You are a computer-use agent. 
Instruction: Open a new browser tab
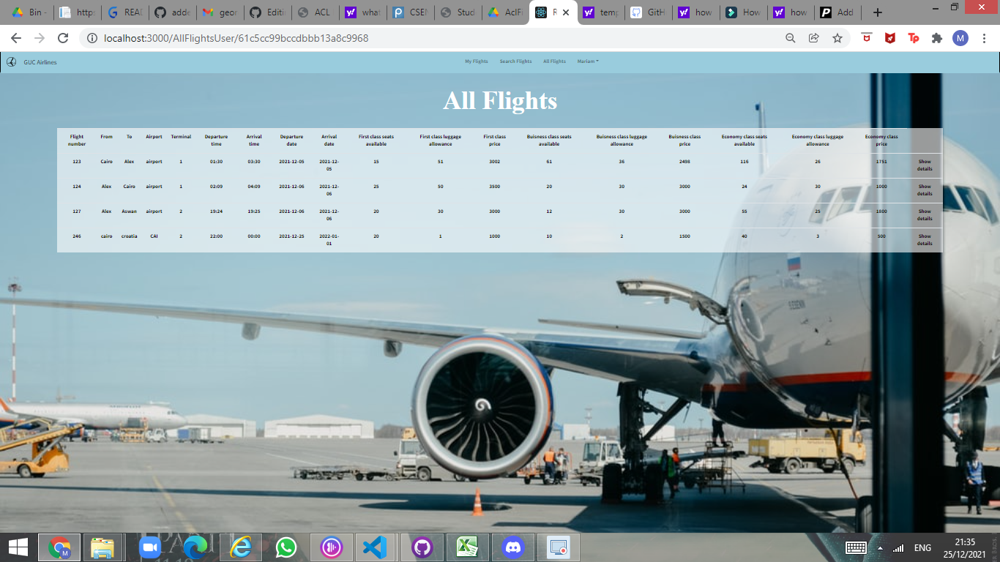tap(878, 12)
